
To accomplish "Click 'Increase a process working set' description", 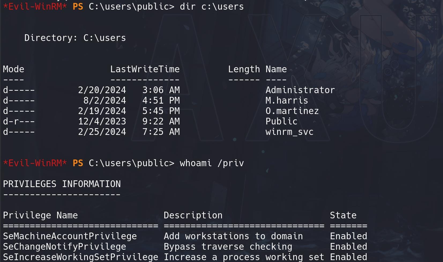I will click(244, 257).
